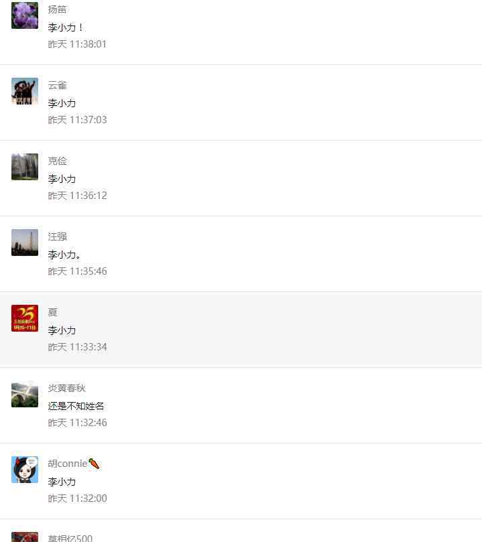Click the username 胡connie
The height and width of the screenshot is (542, 482).
click(x=68, y=464)
